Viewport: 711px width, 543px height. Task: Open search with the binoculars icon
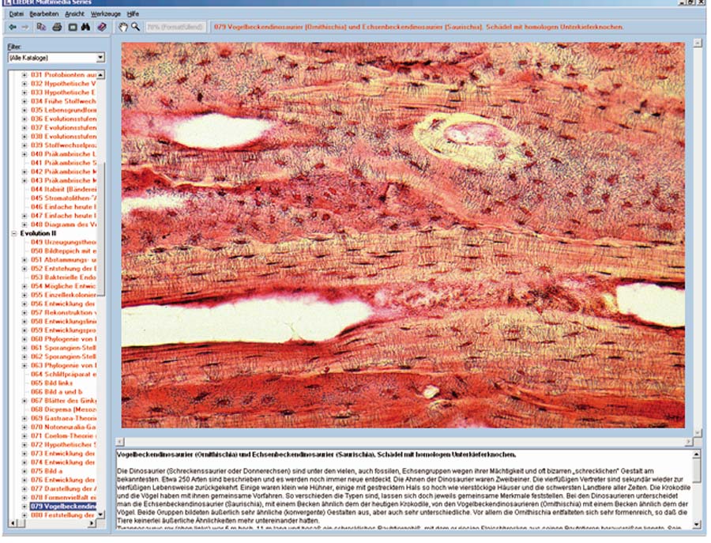point(85,27)
